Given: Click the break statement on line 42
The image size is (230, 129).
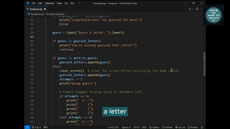Looking at the screenshot, I should pyautogui.click(x=64, y=24).
